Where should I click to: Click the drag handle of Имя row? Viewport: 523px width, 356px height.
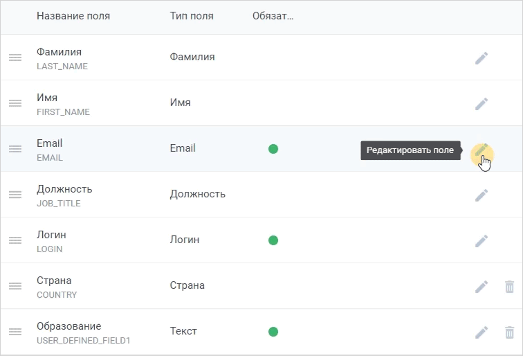15,103
